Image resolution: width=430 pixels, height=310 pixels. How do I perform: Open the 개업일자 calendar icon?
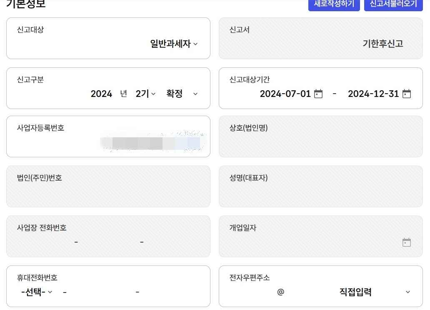click(x=406, y=241)
